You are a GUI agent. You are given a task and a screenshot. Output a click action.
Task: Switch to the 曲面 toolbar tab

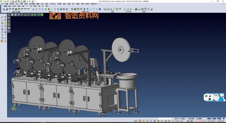tap(23, 6)
